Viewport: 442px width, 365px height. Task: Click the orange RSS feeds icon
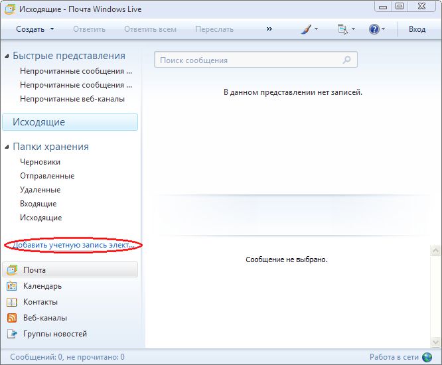click(x=12, y=318)
